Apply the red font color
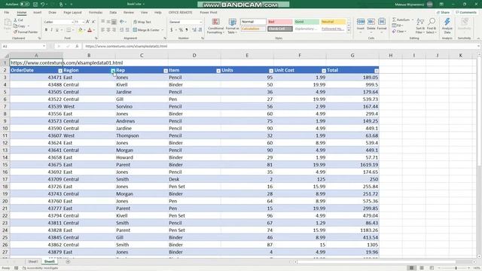Screen dimensions: 482x271 coord(90,30)
